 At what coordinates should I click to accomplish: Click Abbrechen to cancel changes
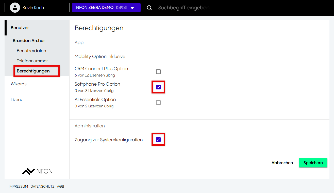pyautogui.click(x=282, y=163)
